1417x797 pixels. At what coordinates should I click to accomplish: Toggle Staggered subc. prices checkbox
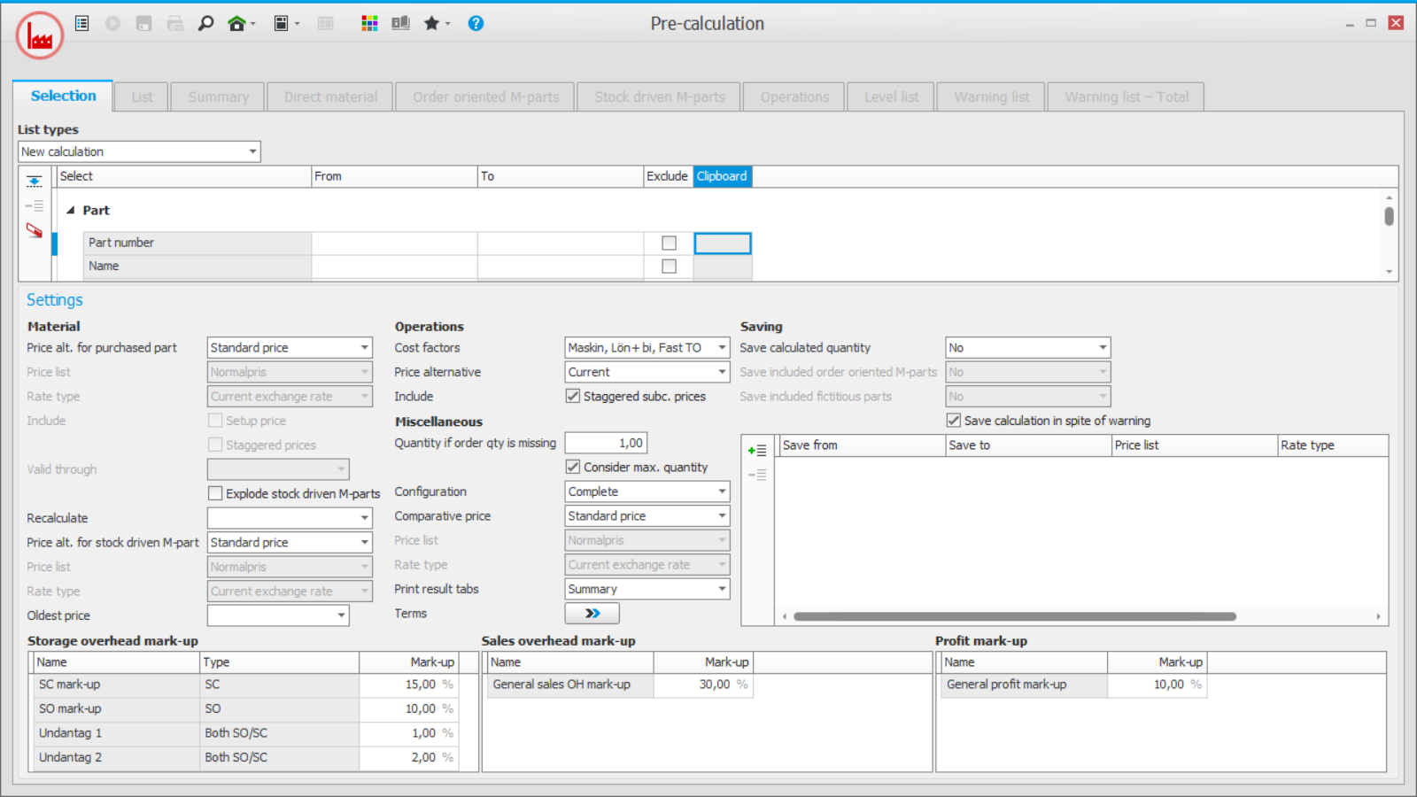(573, 397)
